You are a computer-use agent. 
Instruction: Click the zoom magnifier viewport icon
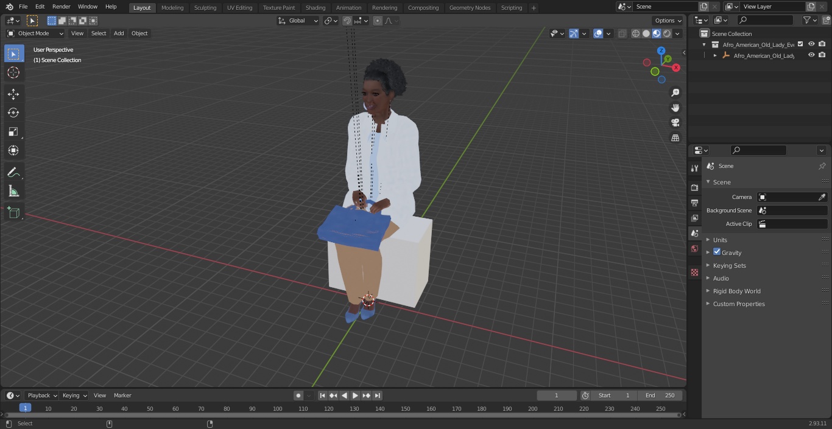(675, 92)
